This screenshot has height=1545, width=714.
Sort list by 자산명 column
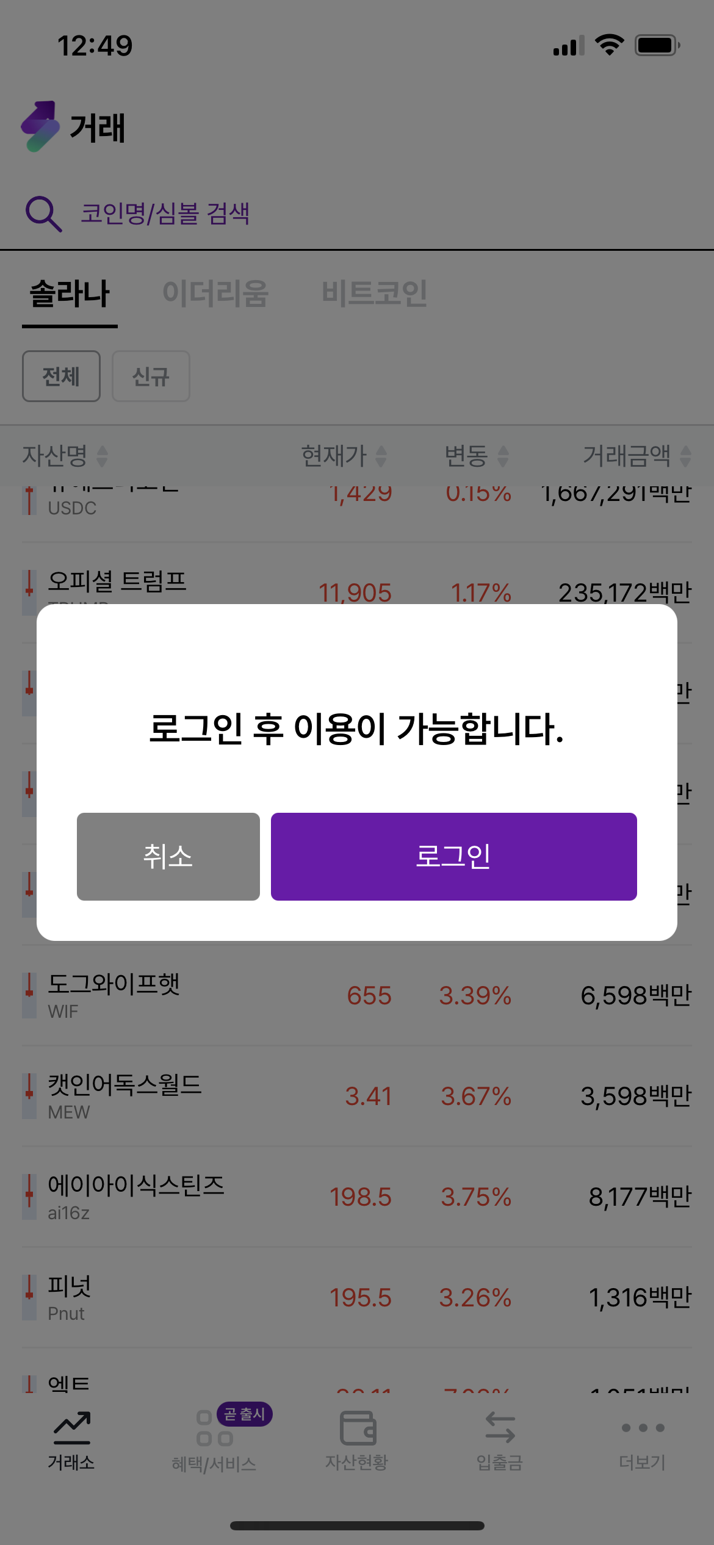65,456
